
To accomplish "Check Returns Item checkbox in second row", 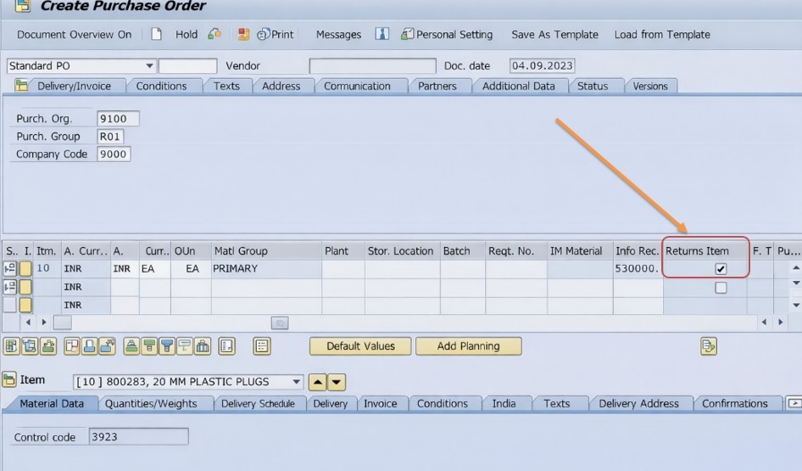I will click(721, 288).
